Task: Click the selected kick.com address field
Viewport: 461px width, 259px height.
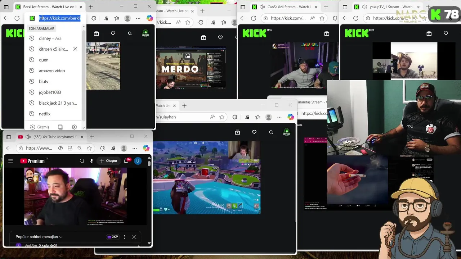Action: click(60, 18)
